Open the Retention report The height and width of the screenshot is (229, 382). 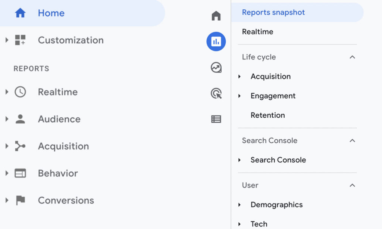268,115
